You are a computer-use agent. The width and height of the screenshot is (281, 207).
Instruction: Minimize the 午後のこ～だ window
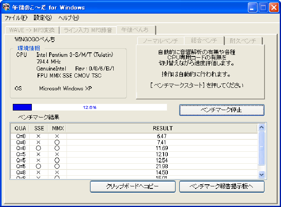pyautogui.click(x=252, y=7)
